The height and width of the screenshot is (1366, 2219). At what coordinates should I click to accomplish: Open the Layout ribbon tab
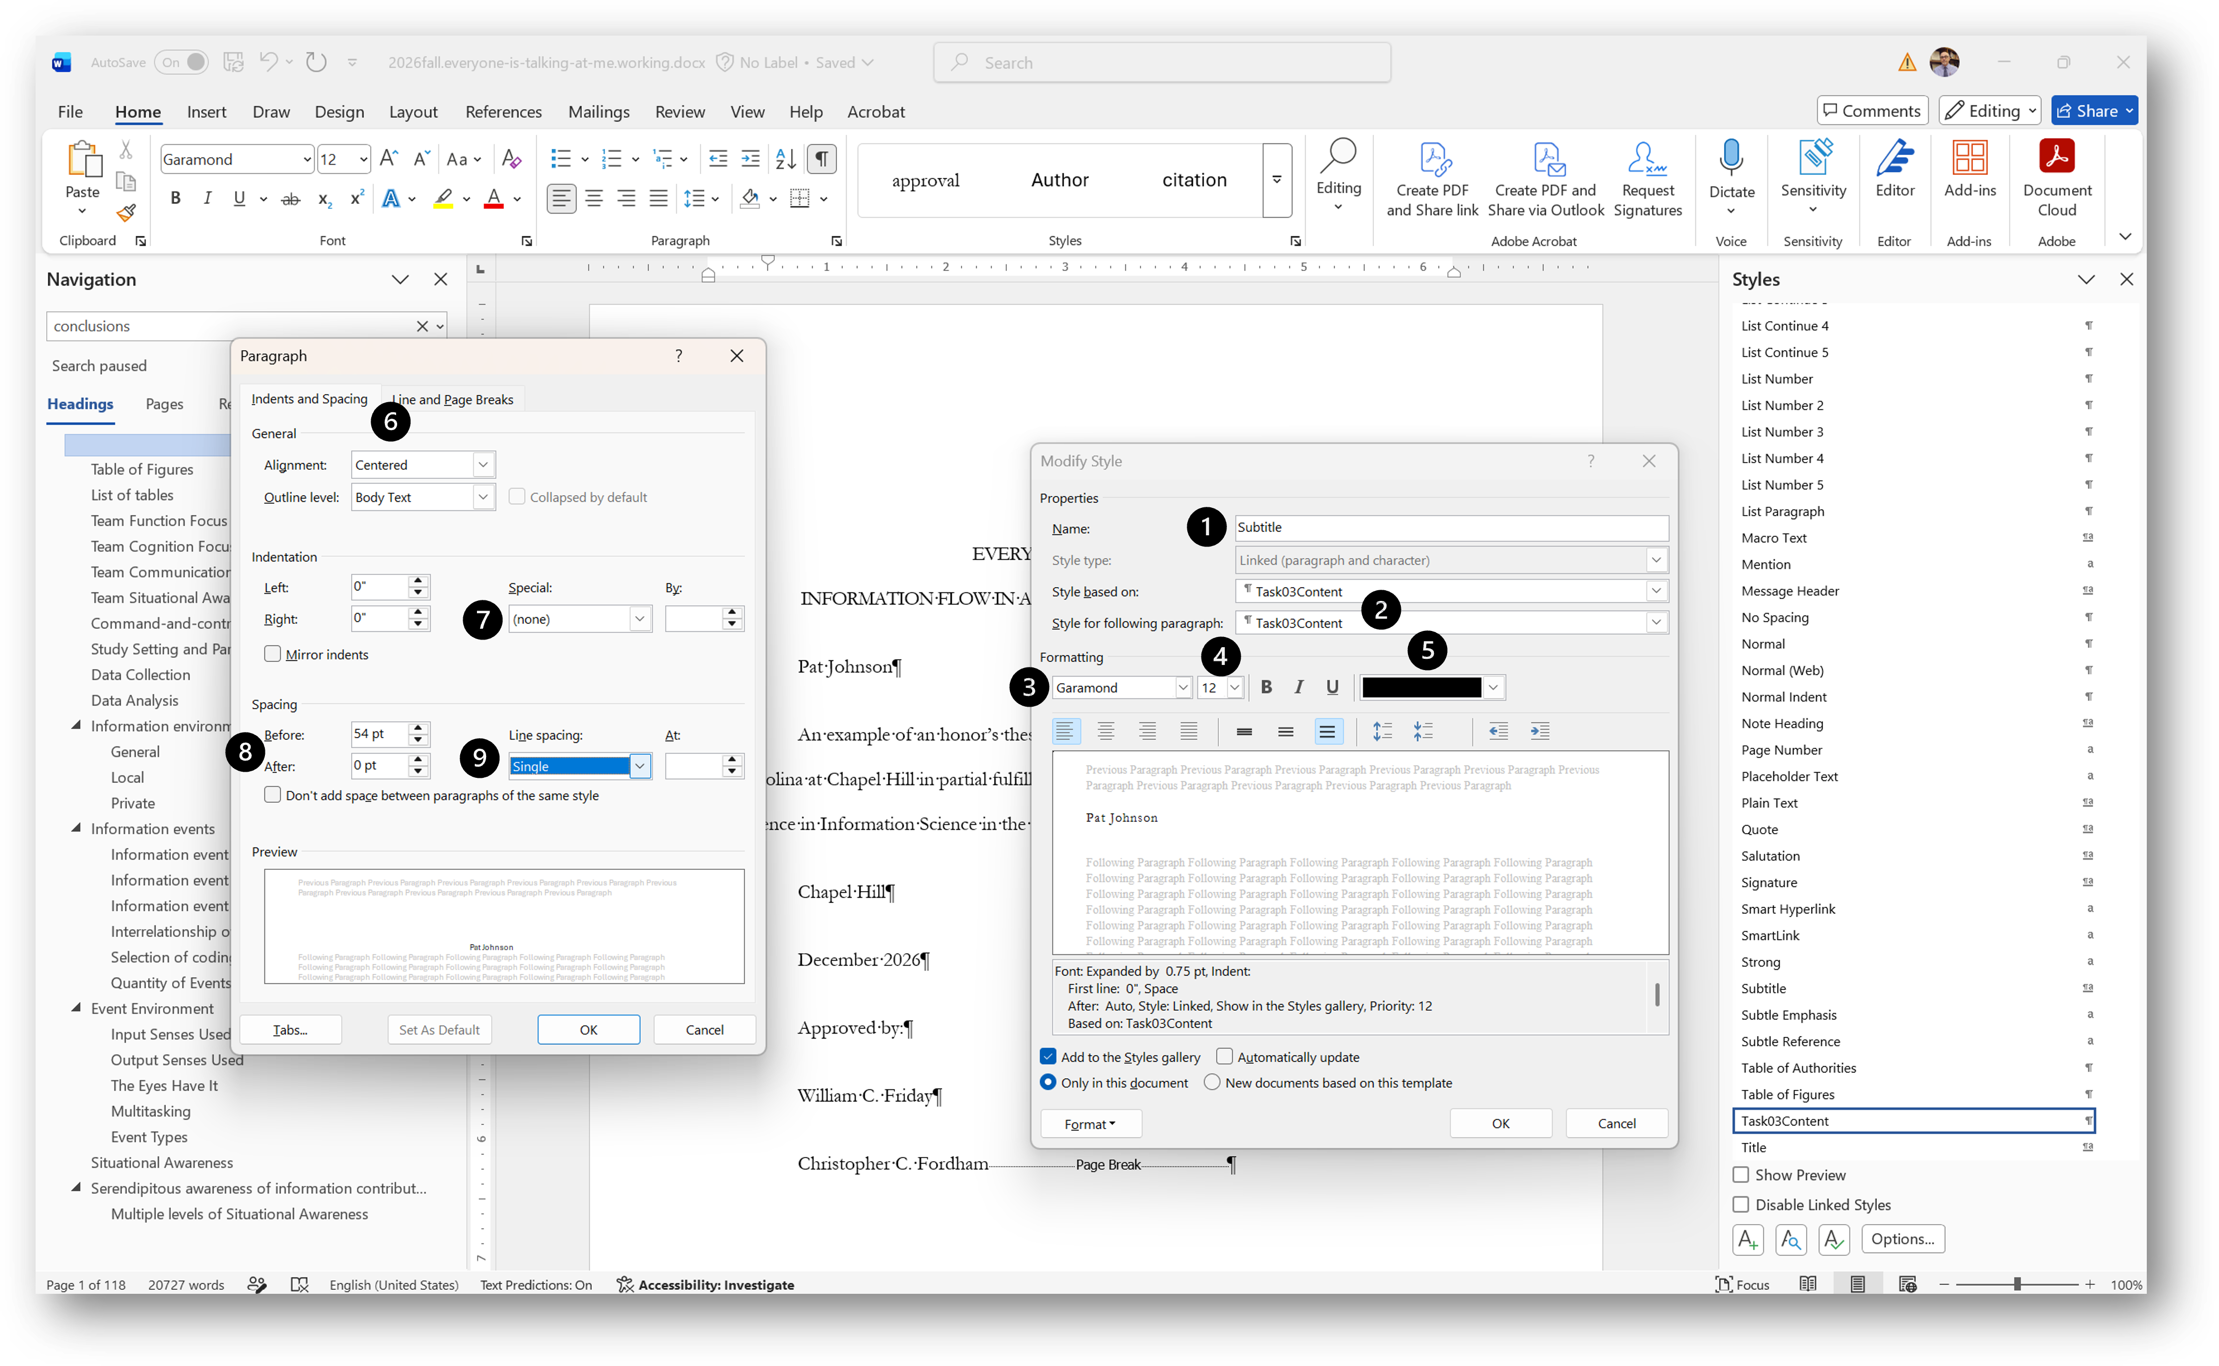(413, 111)
